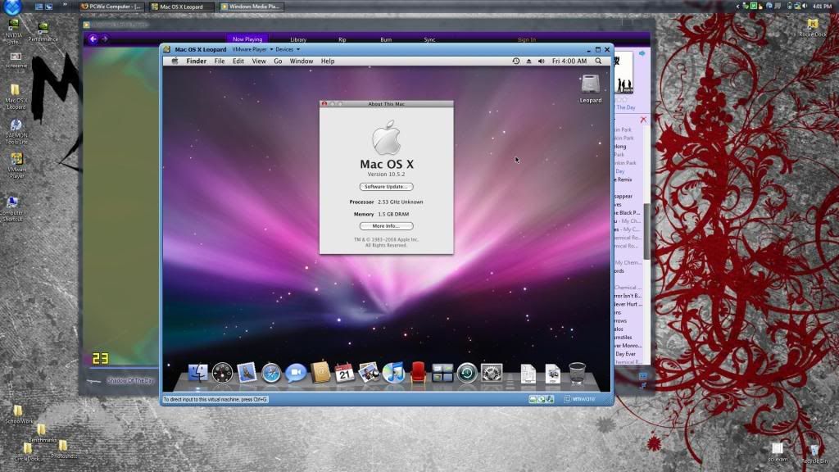The image size is (839, 472).
Task: Open the Documents stack in dock
Action: (528, 373)
